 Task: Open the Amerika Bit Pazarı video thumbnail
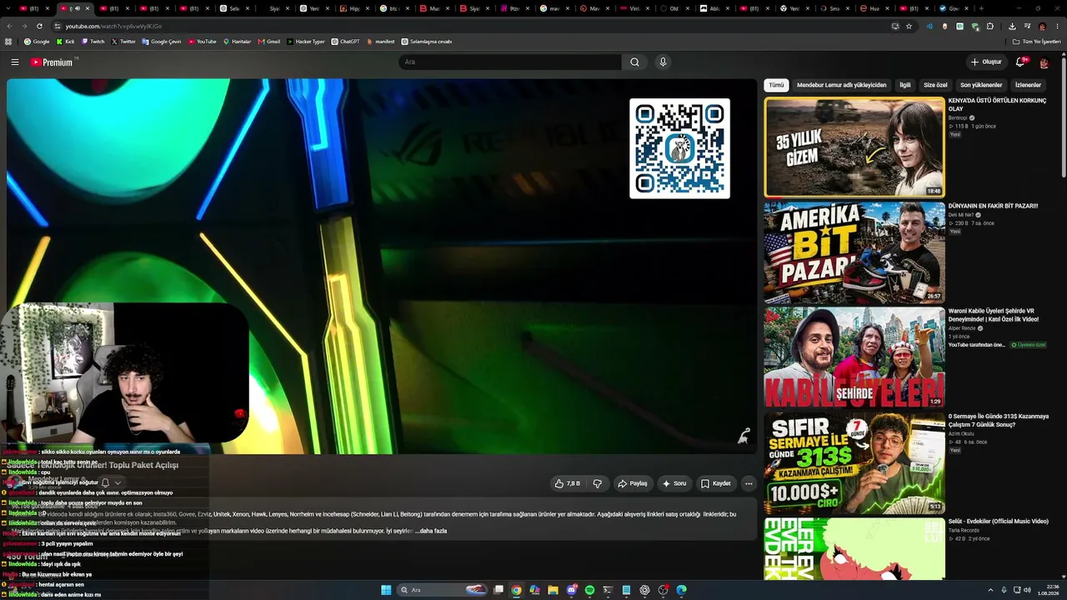(854, 252)
